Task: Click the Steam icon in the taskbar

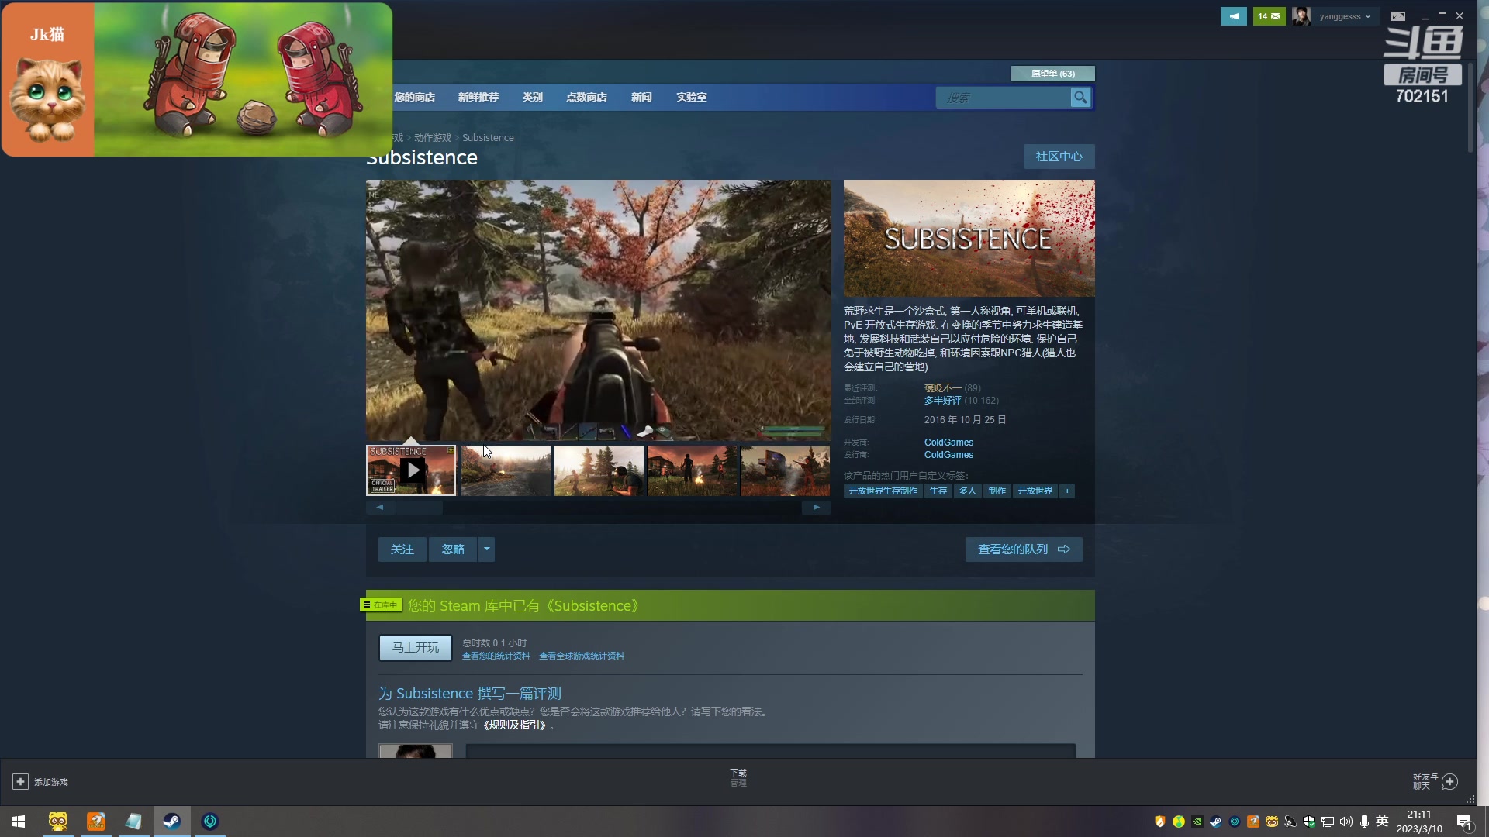Action: pos(171,821)
